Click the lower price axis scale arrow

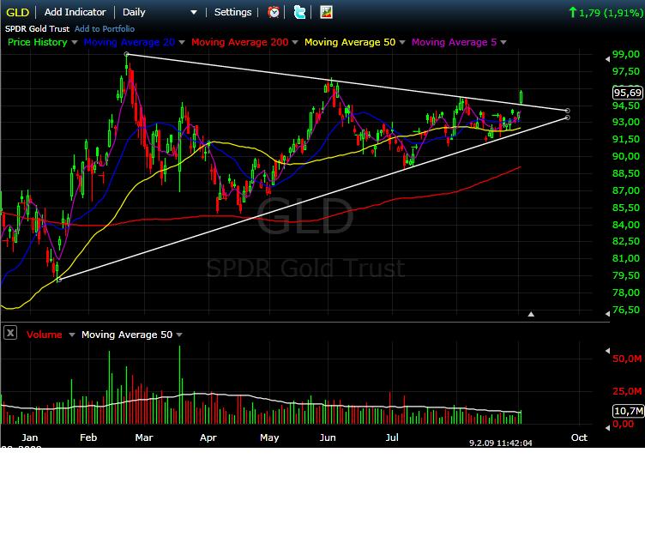click(x=607, y=314)
